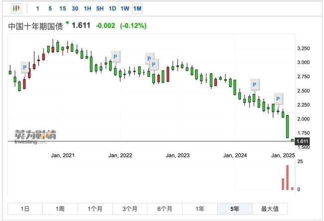324x221 pixels.
Task: Select the 1 minute interval
Action: click(37, 8)
